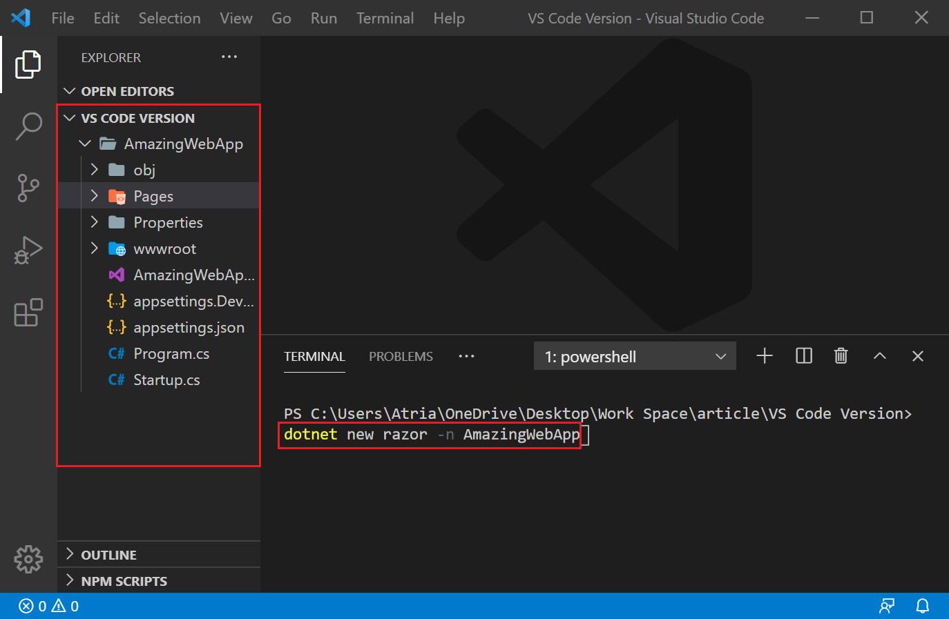The height and width of the screenshot is (619, 949).
Task: Maximize the panel with up chevron
Action: coord(879,356)
